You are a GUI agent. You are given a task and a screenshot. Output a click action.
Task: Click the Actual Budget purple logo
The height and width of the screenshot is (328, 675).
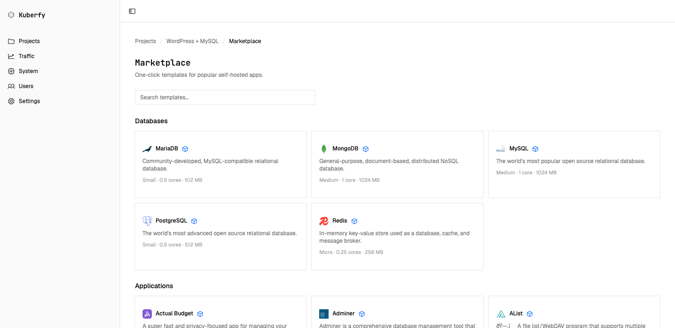(147, 314)
